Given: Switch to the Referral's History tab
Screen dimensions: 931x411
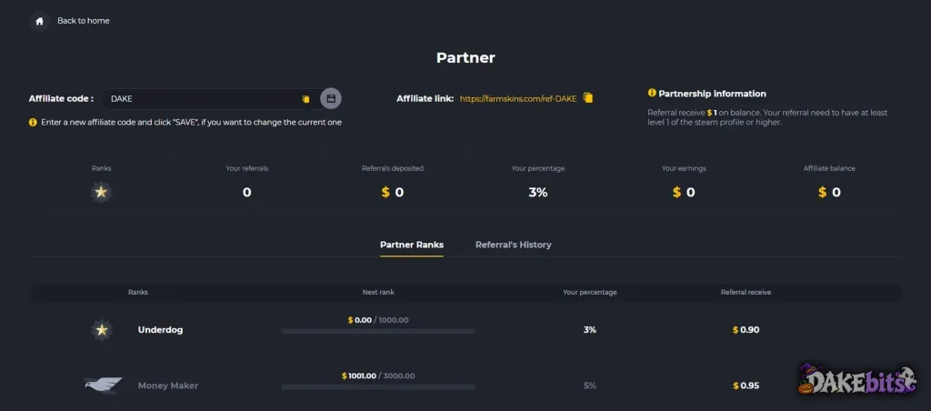Looking at the screenshot, I should [x=513, y=245].
